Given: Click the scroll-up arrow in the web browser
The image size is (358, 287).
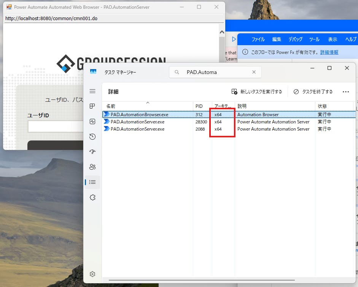Looking at the screenshot, I should (x=222, y=32).
